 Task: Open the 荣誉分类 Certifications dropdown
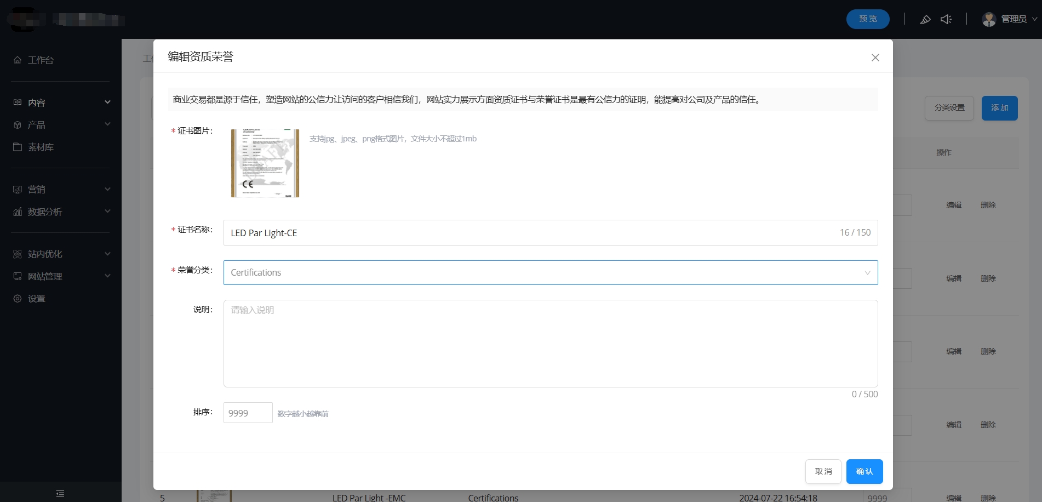tap(550, 272)
